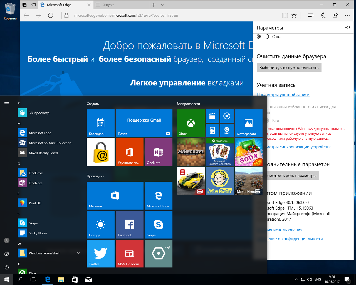Select the Microsoft Edge tab
This screenshot has width=356, height=285.
point(65,5)
